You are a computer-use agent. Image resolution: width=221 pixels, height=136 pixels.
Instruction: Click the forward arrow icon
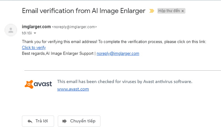point(64,121)
